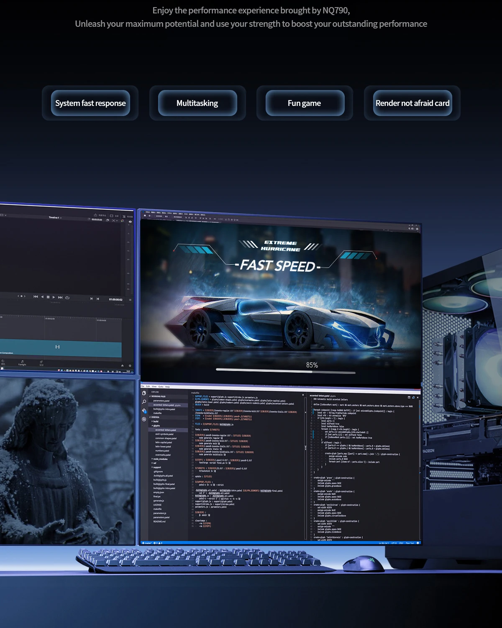Image resolution: width=502 pixels, height=628 pixels.
Task: Open the Timeline 1 dropdown
Action: pos(55,218)
